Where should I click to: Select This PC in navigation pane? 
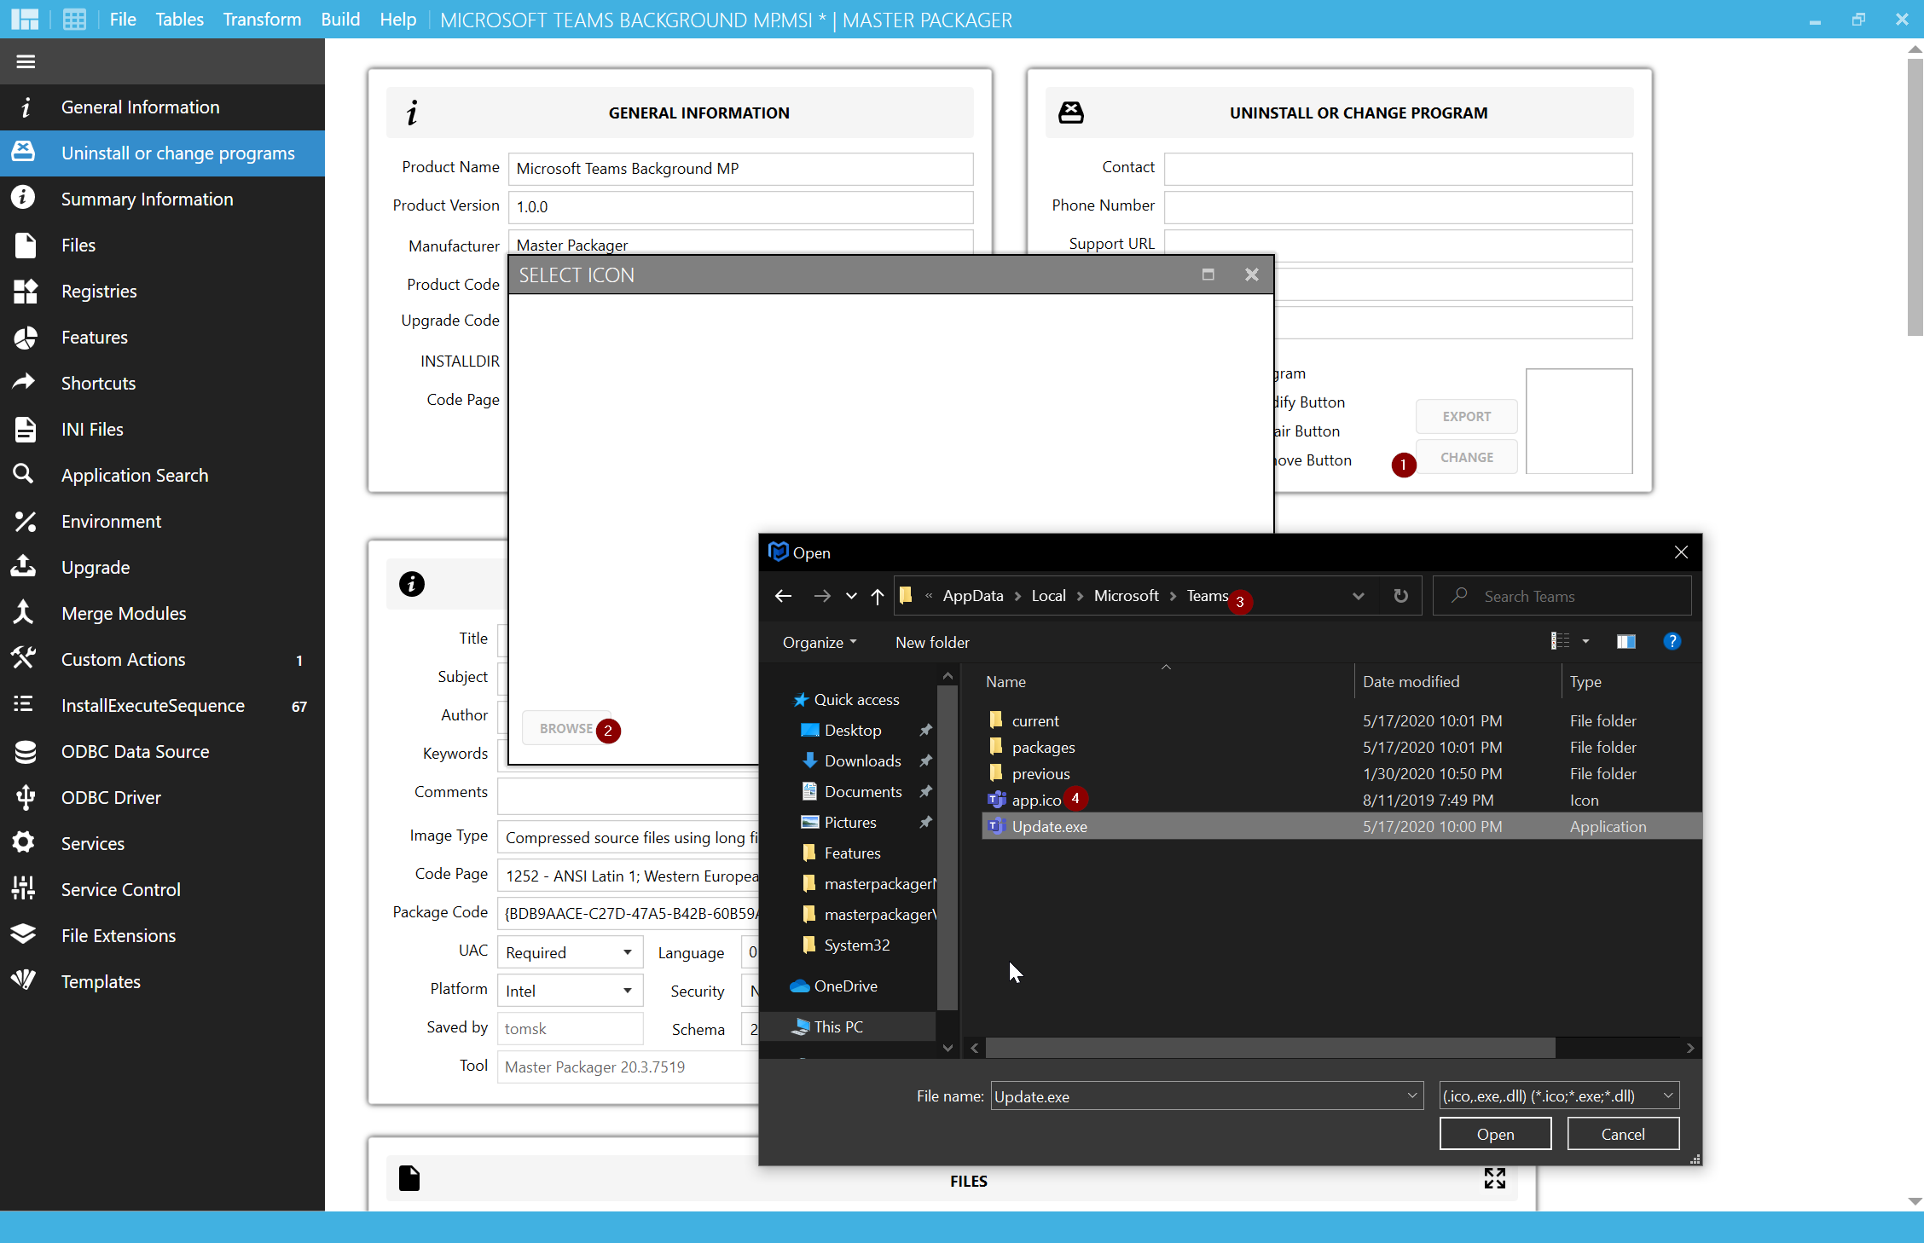tap(838, 1027)
